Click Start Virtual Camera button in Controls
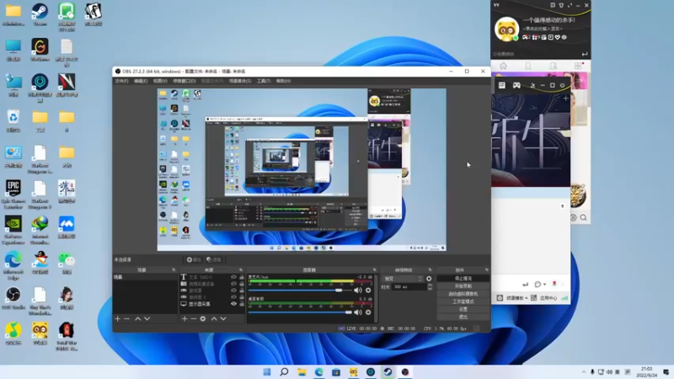Image resolution: width=674 pixels, height=379 pixels. (463, 294)
